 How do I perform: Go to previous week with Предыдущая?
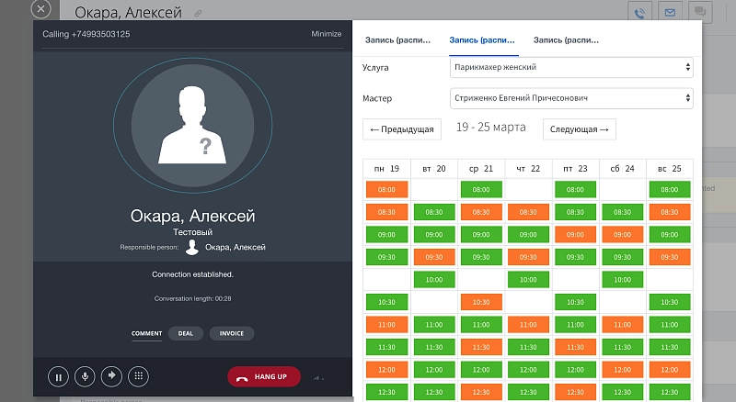coord(402,129)
